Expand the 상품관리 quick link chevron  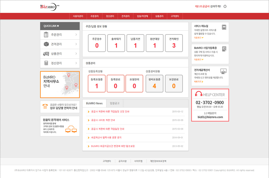tap(76, 54)
